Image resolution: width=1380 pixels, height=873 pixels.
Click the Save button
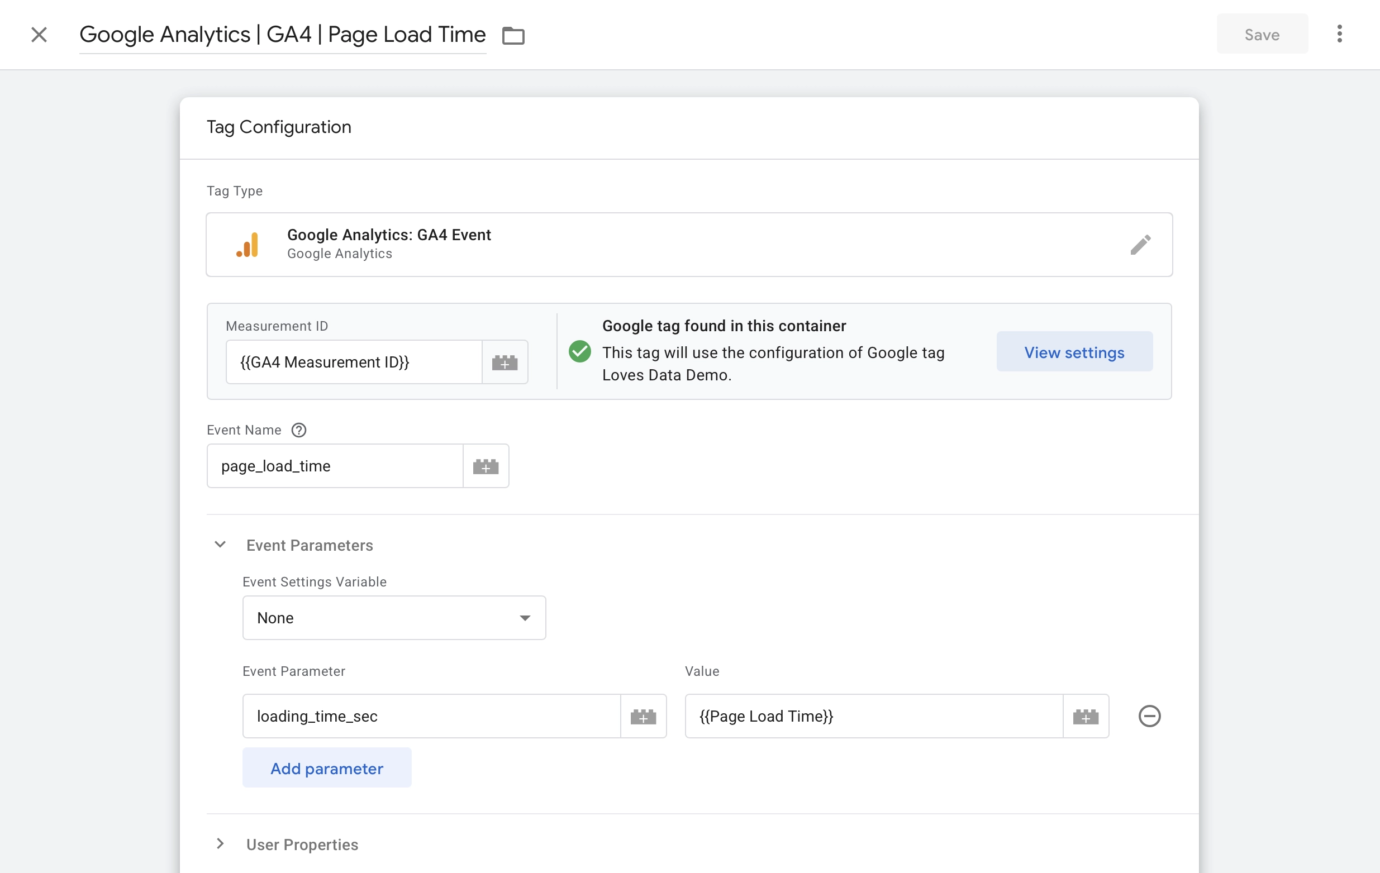(x=1262, y=35)
